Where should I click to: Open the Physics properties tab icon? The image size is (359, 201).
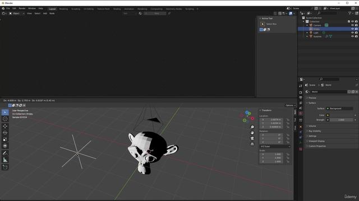coord(301,132)
